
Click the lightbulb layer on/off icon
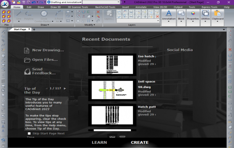pos(145,12)
